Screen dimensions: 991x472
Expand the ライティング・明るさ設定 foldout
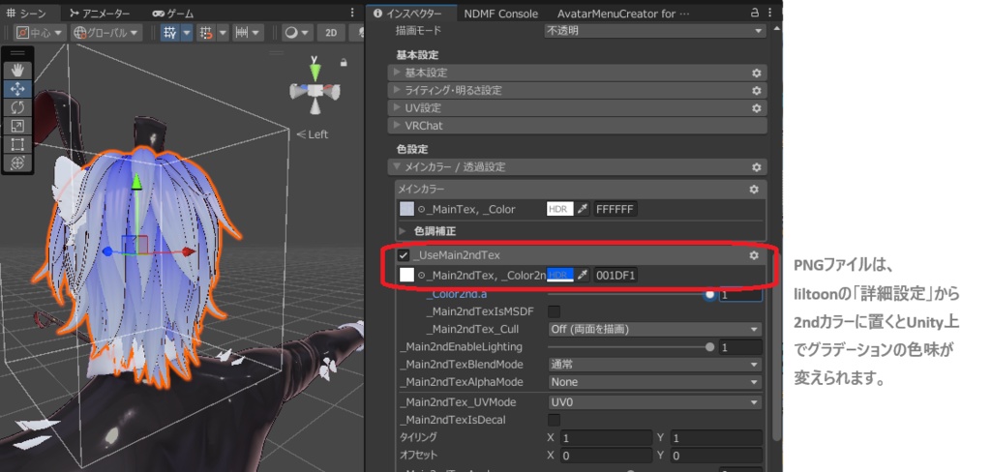(x=397, y=90)
